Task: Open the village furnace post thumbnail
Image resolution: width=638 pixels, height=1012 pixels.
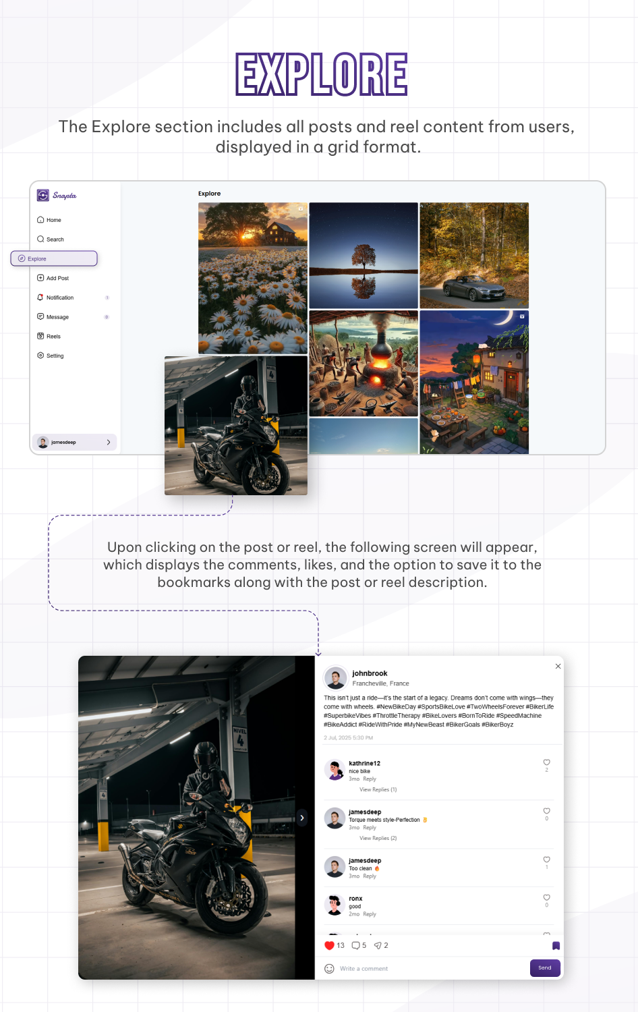Action: pos(364,363)
